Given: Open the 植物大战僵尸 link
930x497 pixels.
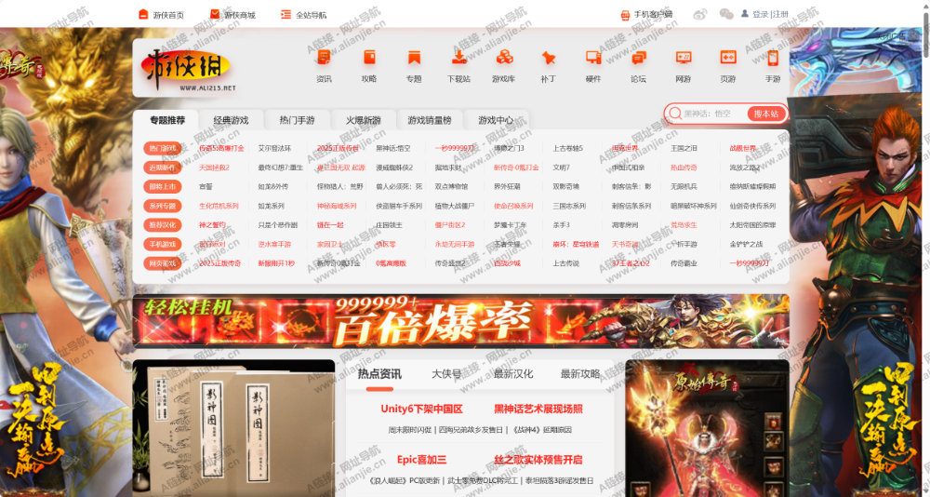Looking at the screenshot, I should tap(455, 206).
